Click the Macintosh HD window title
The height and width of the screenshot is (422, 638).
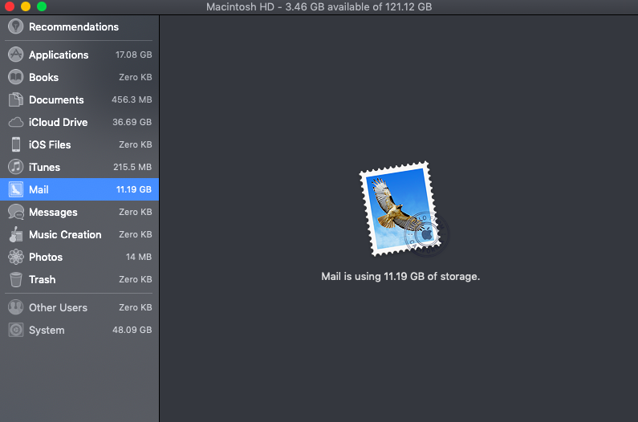319,7
